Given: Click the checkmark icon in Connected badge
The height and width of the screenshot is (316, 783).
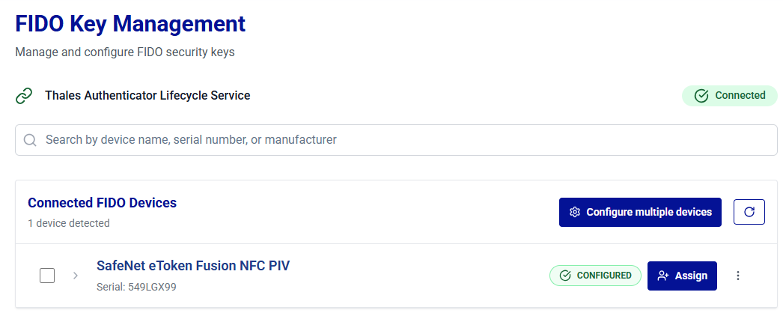Looking at the screenshot, I should pos(701,96).
